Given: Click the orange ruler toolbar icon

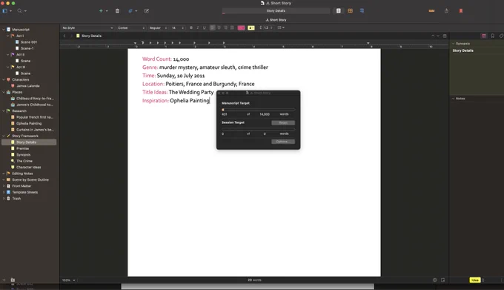Looking at the screenshot, I should click(x=431, y=11).
